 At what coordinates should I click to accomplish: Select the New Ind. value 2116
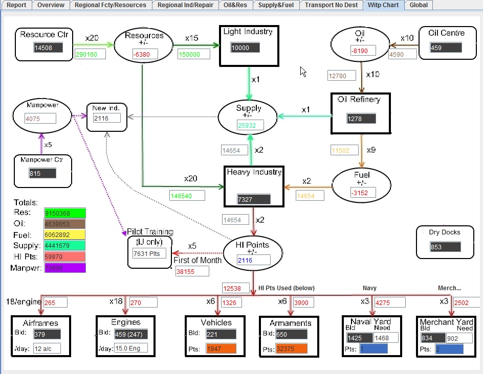tap(106, 118)
